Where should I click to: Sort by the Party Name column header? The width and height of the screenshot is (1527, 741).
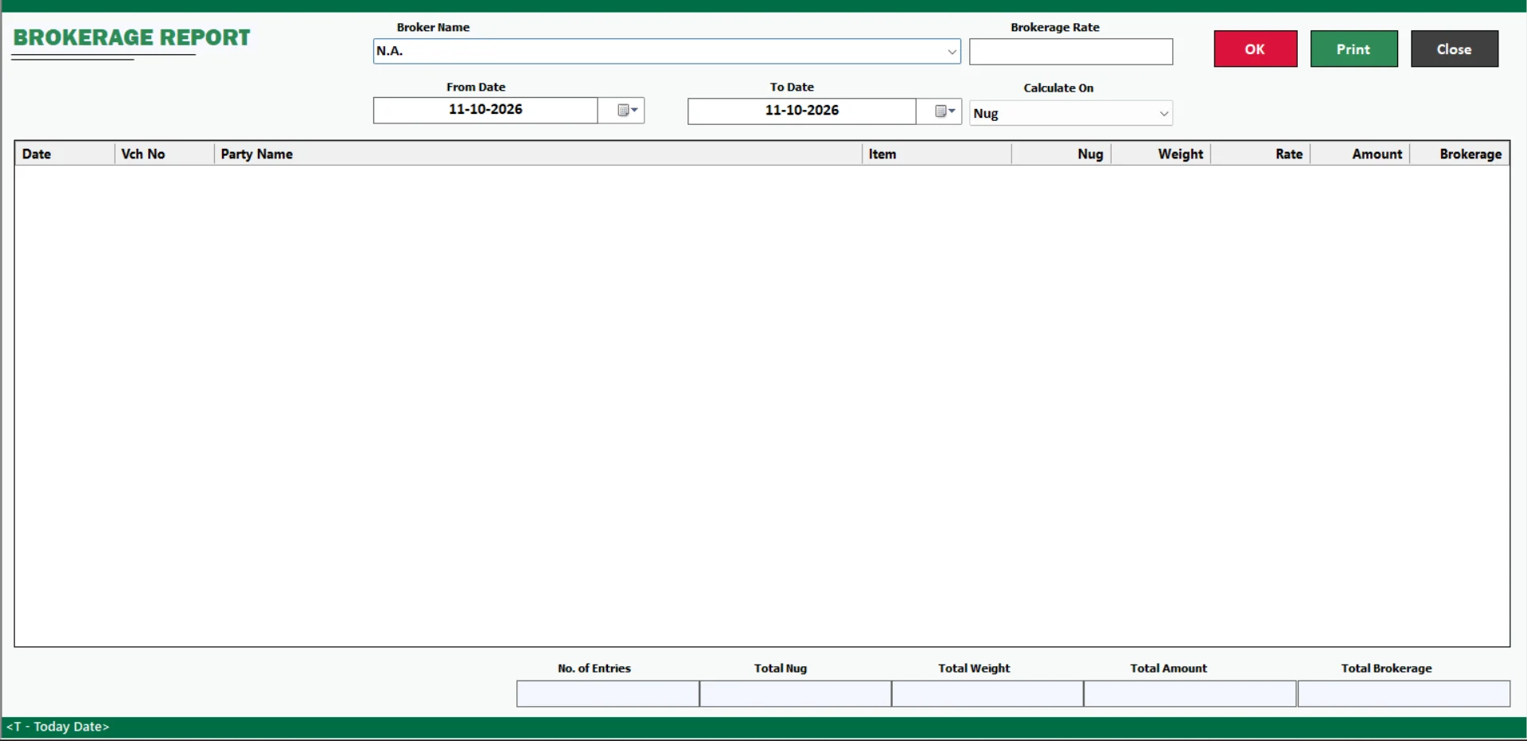tap(538, 154)
